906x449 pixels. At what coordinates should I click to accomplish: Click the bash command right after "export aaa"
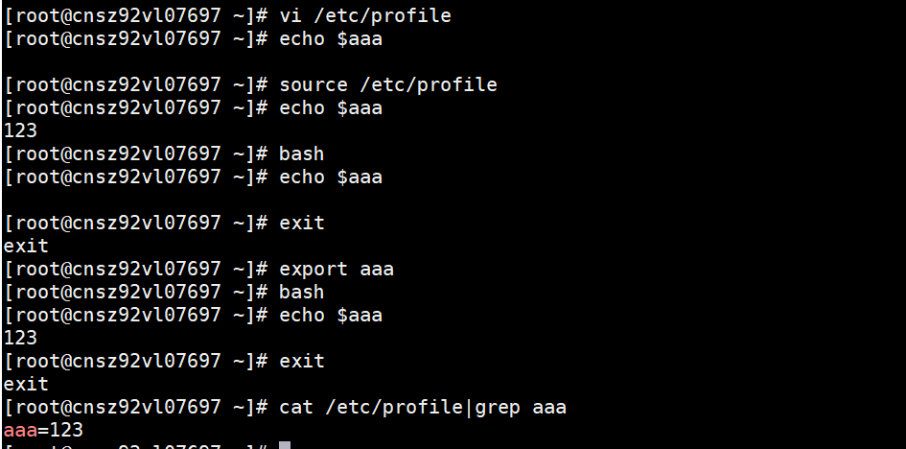(x=301, y=292)
